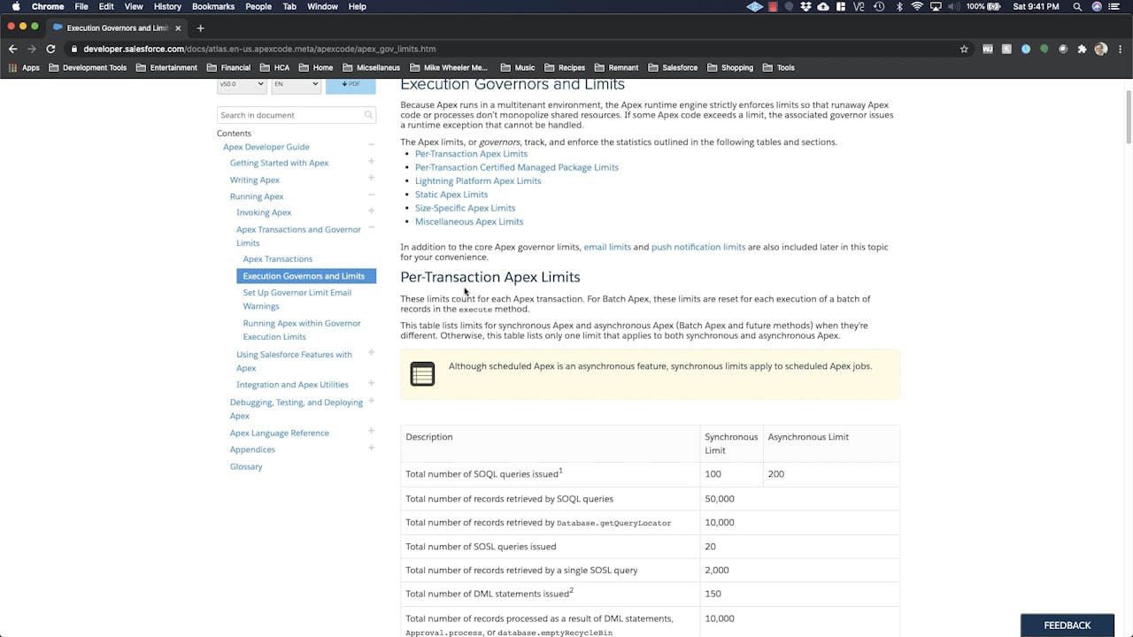
Task: Collapse the Running Apex section
Action: point(371,196)
